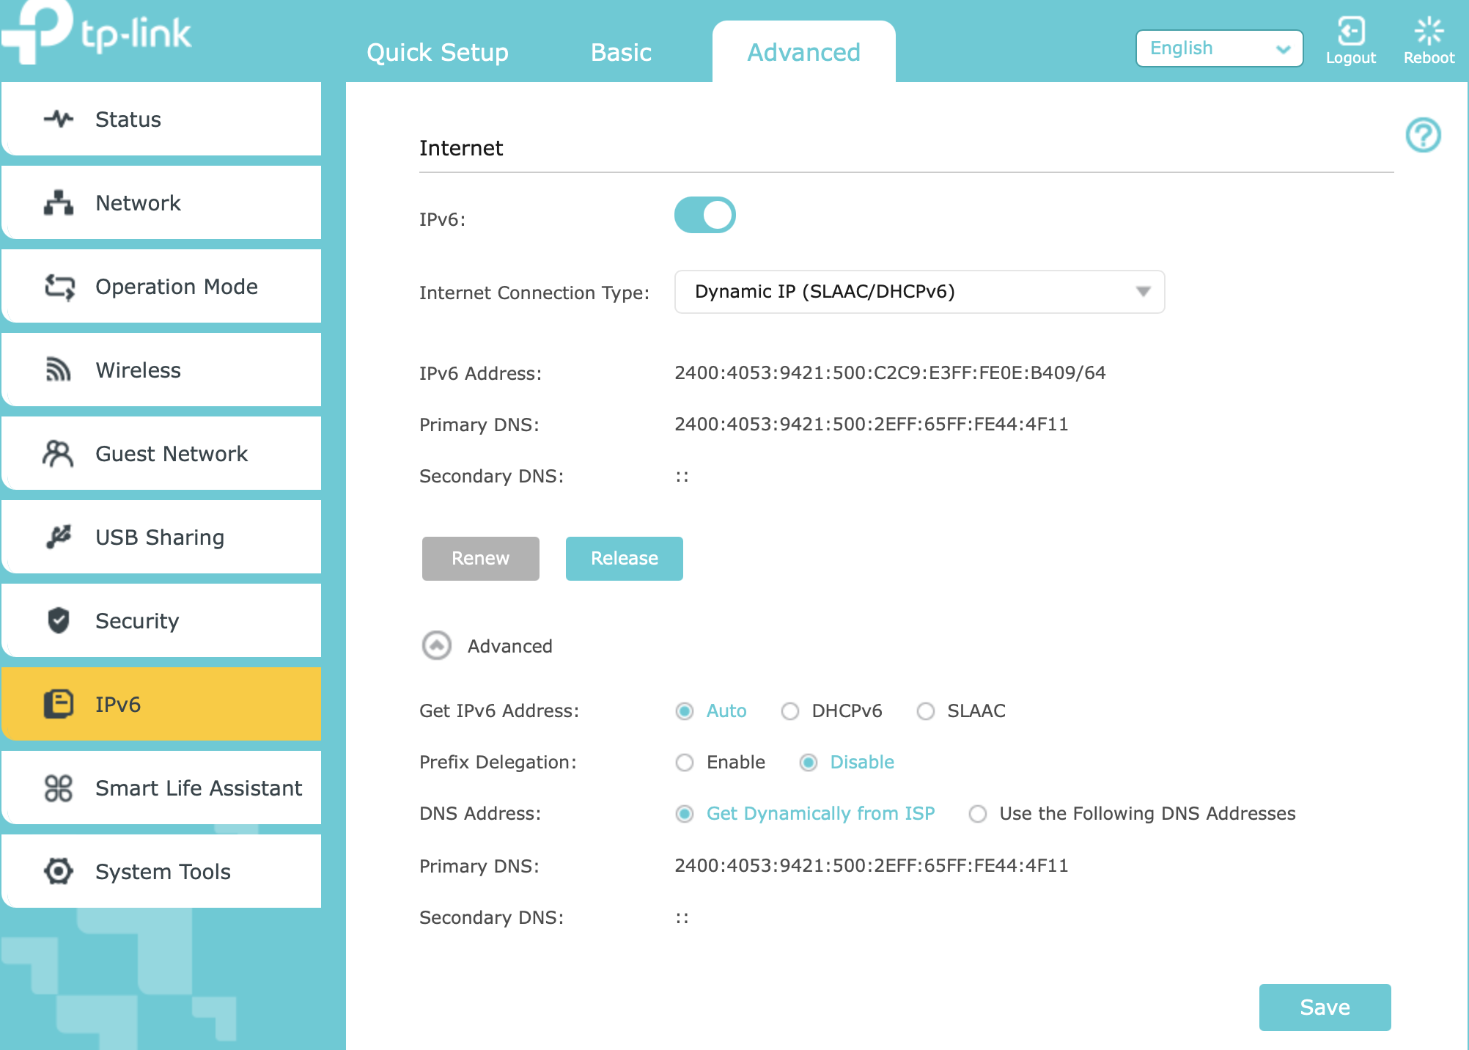
Task: Click the Status pulse icon in sidebar
Action: (x=59, y=119)
